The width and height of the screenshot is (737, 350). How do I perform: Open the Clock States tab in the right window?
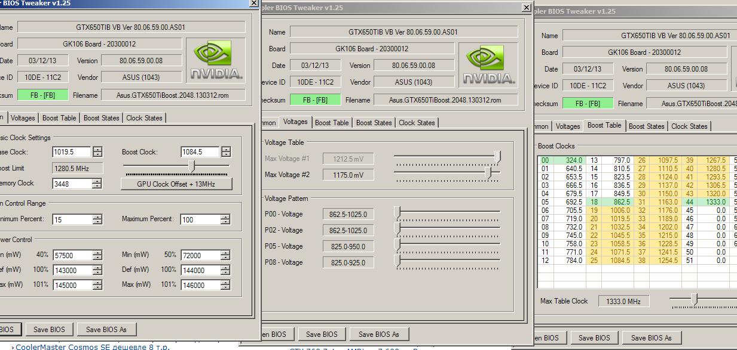[689, 126]
